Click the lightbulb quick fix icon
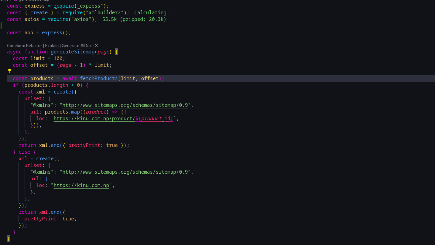Image resolution: width=435 pixels, height=245 pixels. click(x=9, y=71)
